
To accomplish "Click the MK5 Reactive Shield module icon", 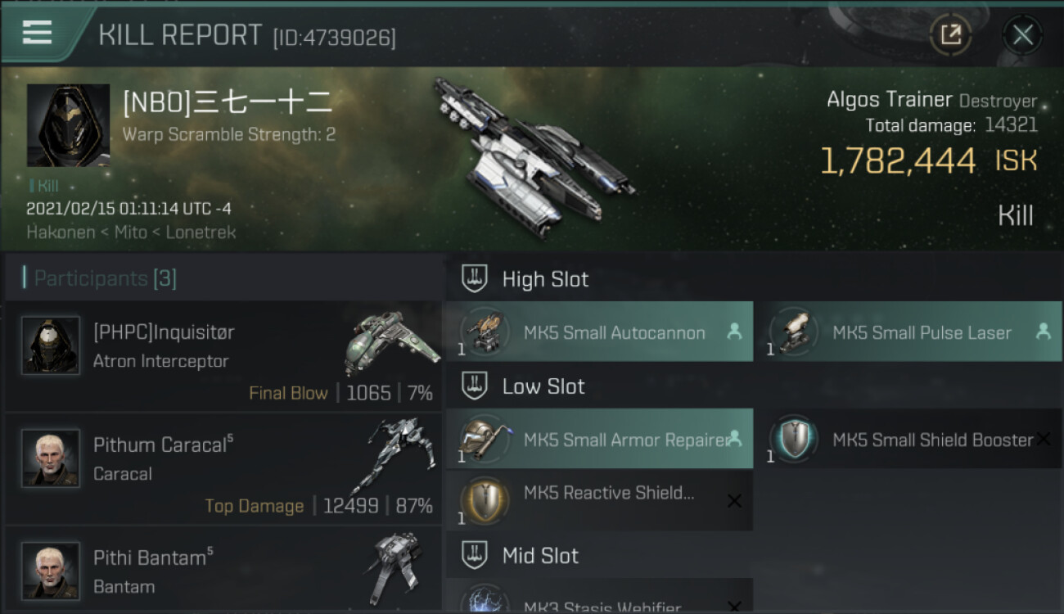I will 484,499.
